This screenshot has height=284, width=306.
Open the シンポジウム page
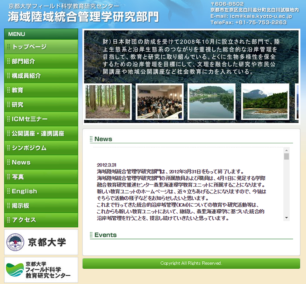[41, 148]
